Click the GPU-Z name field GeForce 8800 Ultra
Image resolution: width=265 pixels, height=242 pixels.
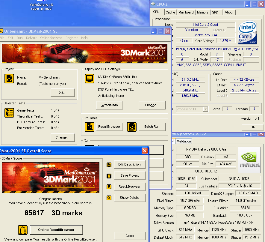(x=206, y=149)
